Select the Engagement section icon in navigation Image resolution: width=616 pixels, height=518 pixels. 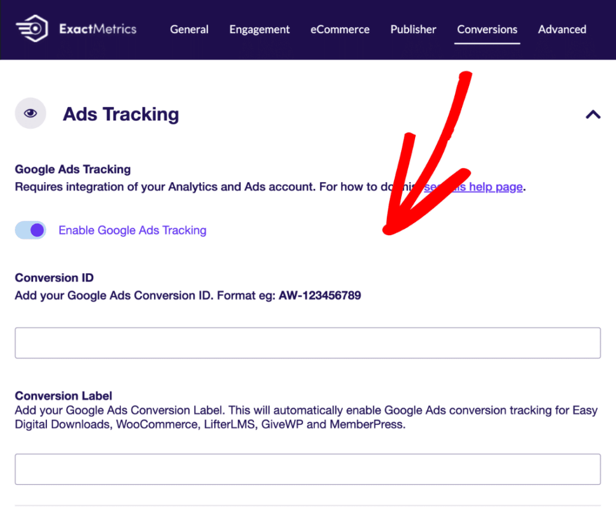[x=259, y=29]
